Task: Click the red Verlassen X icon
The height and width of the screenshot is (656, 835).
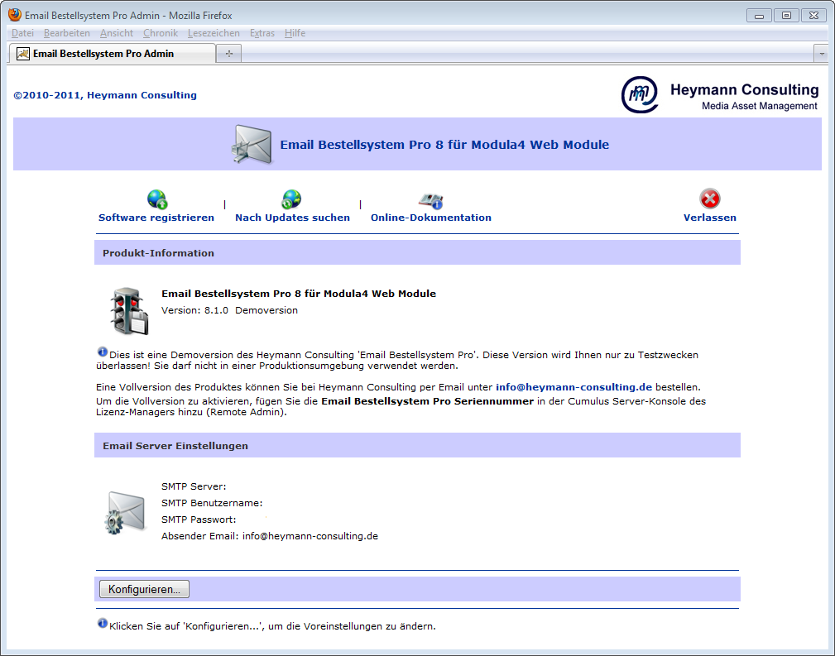Action: [x=709, y=199]
